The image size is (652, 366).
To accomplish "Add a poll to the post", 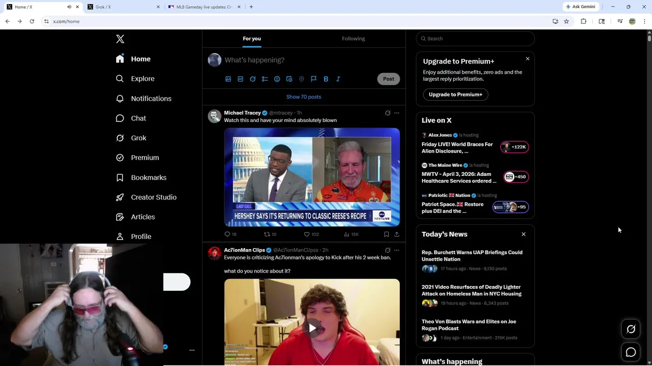I will pyautogui.click(x=265, y=79).
